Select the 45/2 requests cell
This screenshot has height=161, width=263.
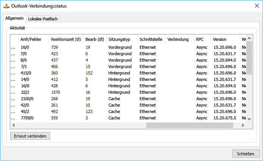point(25,111)
